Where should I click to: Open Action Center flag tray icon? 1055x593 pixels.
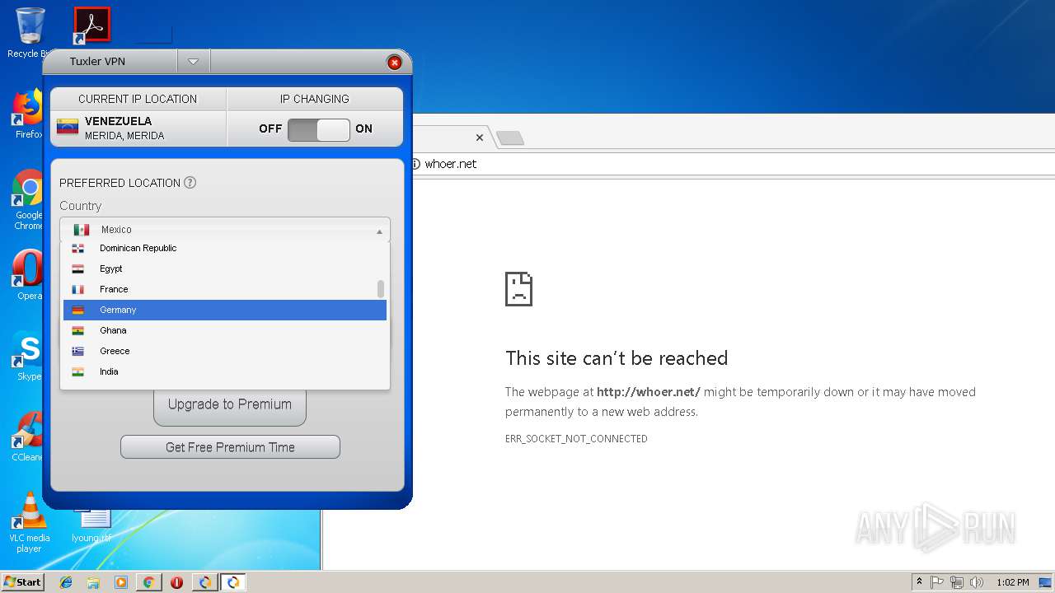937,582
